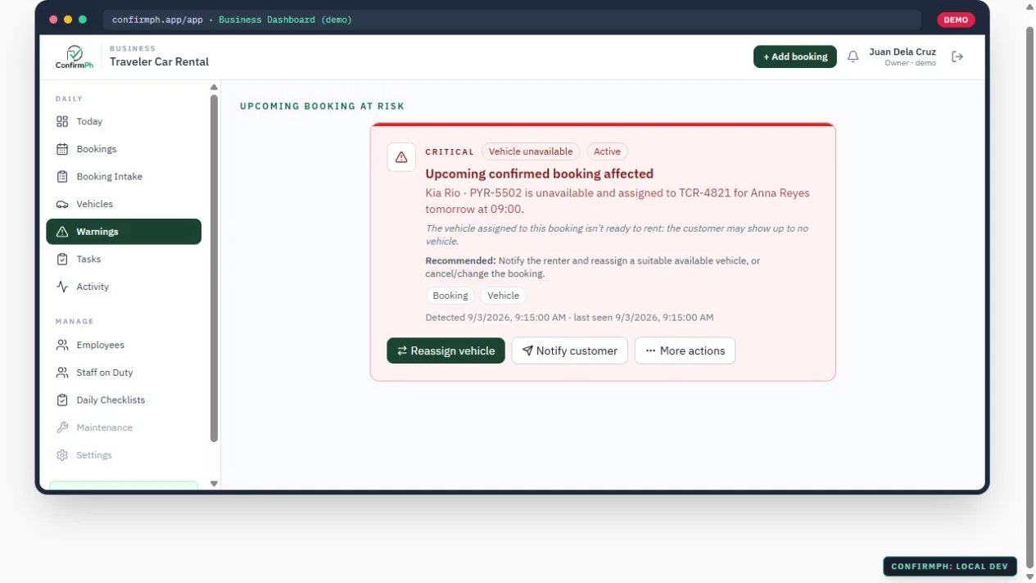Image resolution: width=1036 pixels, height=583 pixels.
Task: Click the Vehicles car icon
Action: click(x=62, y=204)
